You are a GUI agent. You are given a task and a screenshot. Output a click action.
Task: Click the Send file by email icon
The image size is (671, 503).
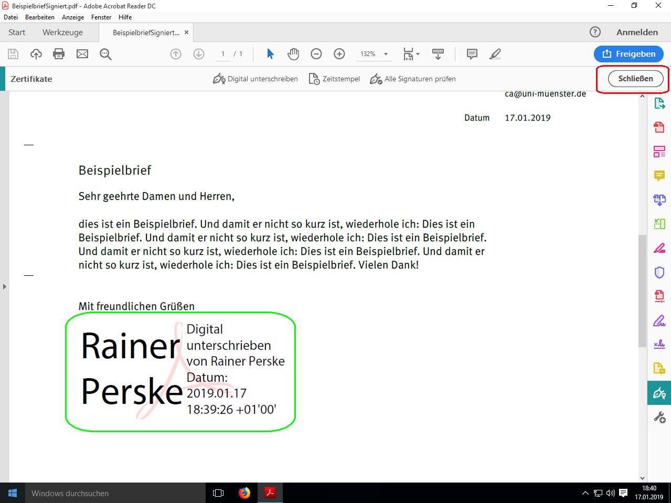(82, 54)
